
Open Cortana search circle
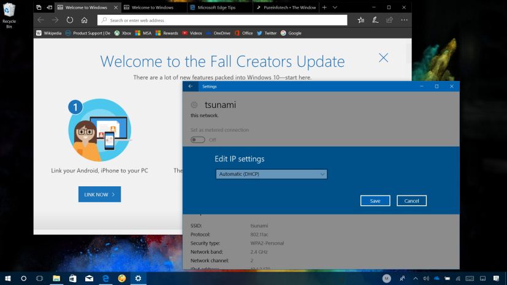[24, 278]
